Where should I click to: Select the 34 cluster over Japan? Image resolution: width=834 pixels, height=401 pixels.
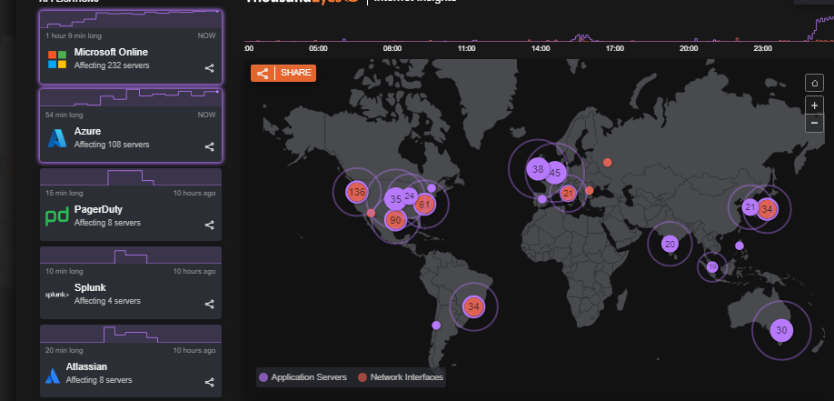pyautogui.click(x=767, y=209)
